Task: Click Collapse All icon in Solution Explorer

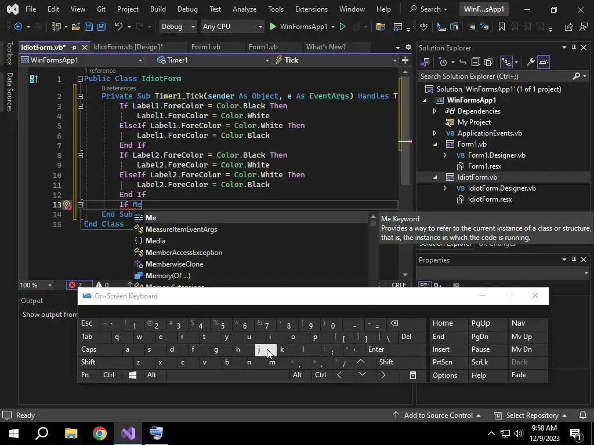Action: click(x=476, y=61)
